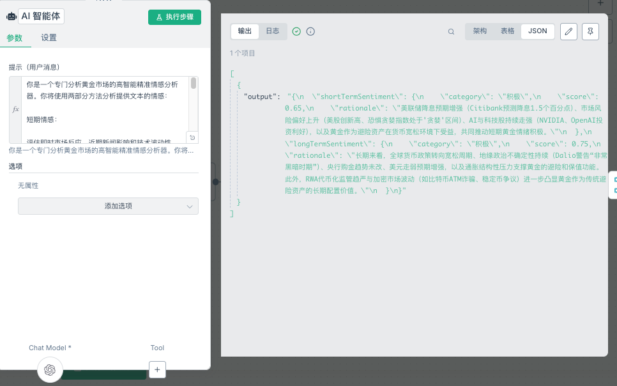The image size is (617, 386).
Task: Select JSON output view
Action: tap(537, 31)
